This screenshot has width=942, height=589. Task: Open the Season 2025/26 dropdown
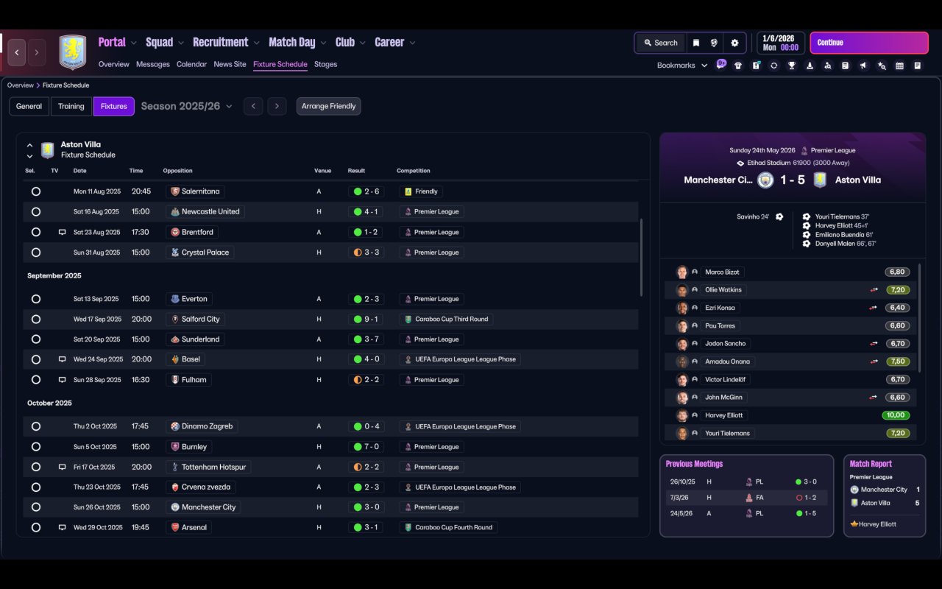[187, 106]
